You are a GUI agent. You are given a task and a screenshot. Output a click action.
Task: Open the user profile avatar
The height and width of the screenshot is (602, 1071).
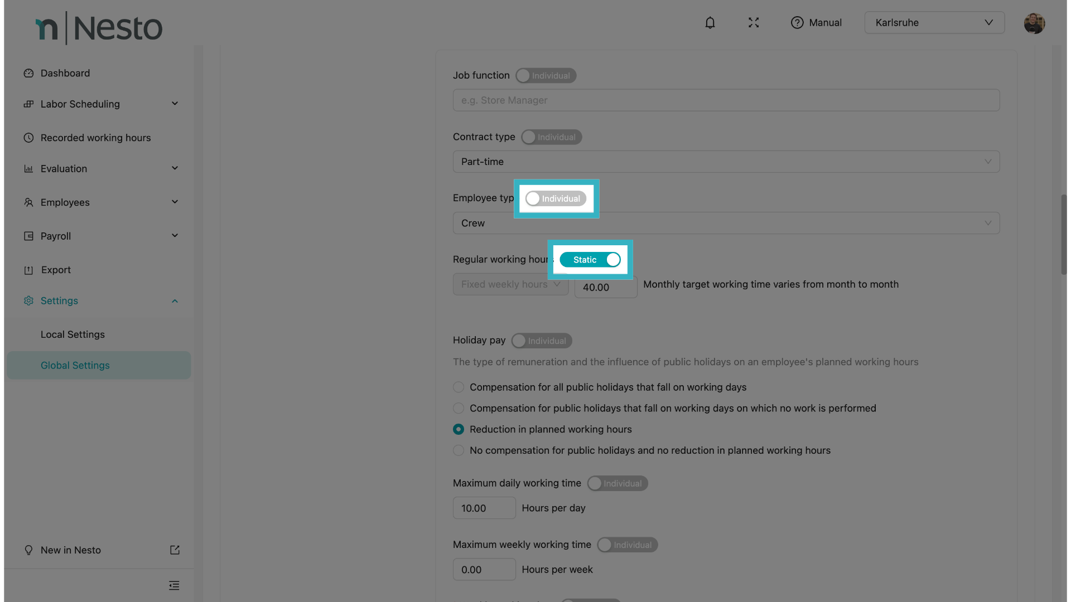(x=1034, y=23)
